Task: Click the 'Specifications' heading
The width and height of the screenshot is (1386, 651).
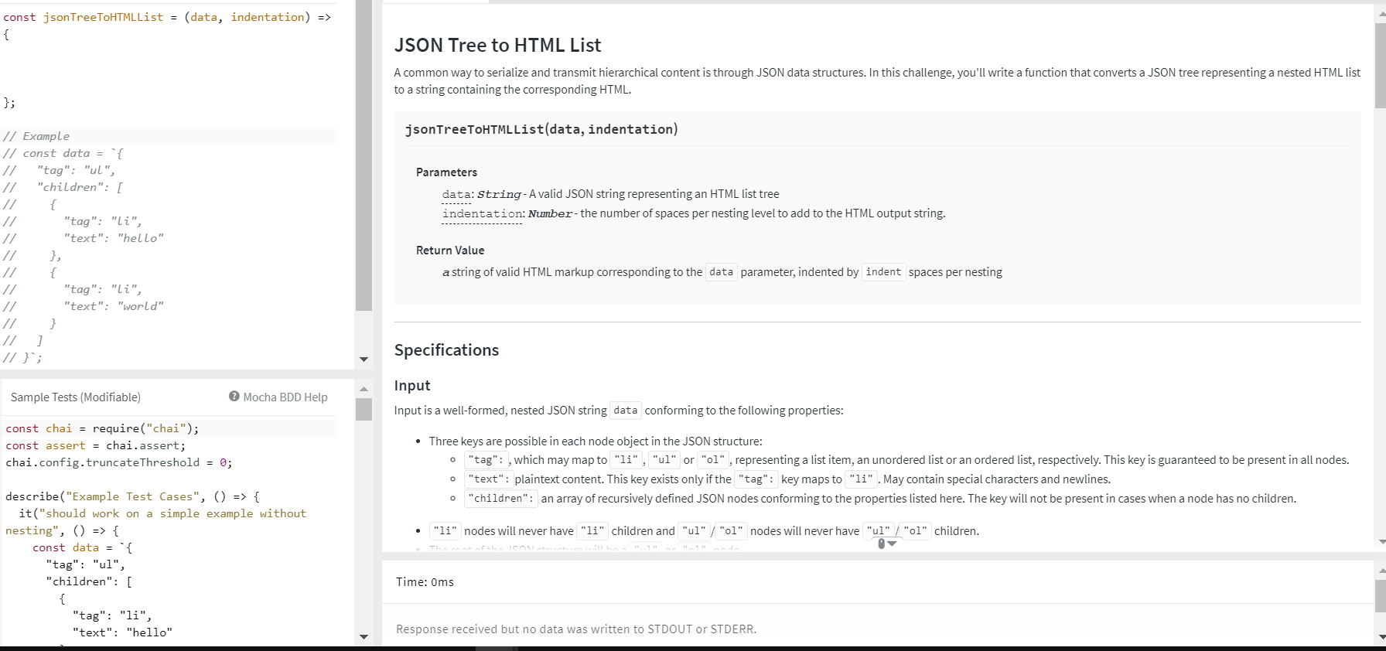Action: point(446,349)
